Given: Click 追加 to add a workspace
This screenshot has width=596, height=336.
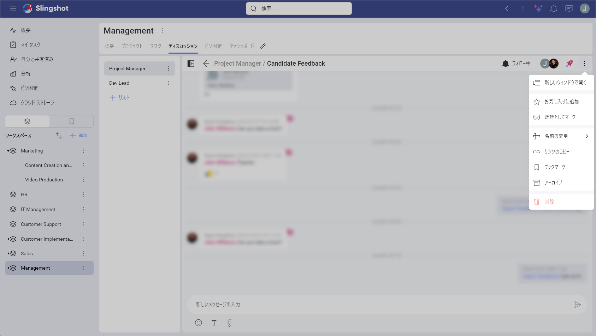Looking at the screenshot, I should click(x=78, y=136).
